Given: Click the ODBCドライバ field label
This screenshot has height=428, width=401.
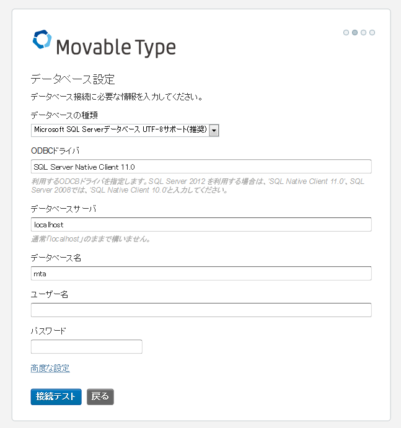Looking at the screenshot, I should coord(55,151).
